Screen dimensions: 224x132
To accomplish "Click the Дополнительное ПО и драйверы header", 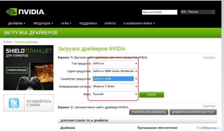I will (137, 121).
